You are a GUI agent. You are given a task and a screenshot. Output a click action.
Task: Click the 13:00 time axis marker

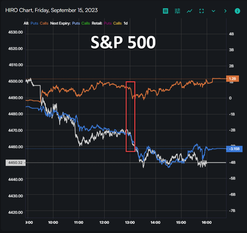tap(130, 223)
